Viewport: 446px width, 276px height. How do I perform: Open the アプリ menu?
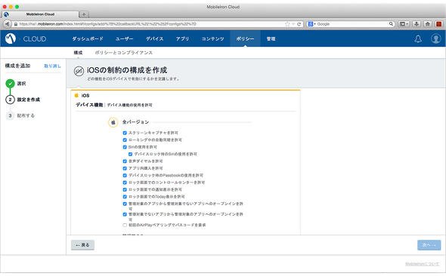coord(182,39)
